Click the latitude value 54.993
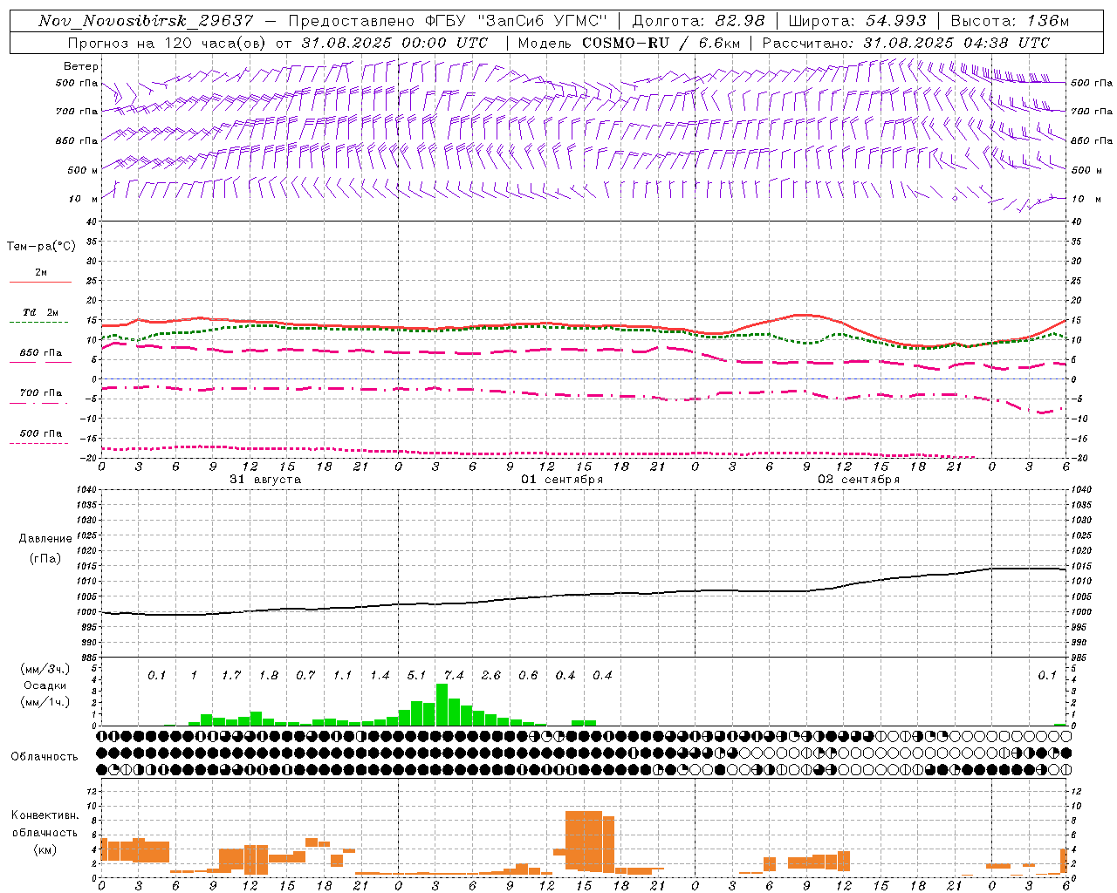This screenshot has height=893, width=1117. 896,21
